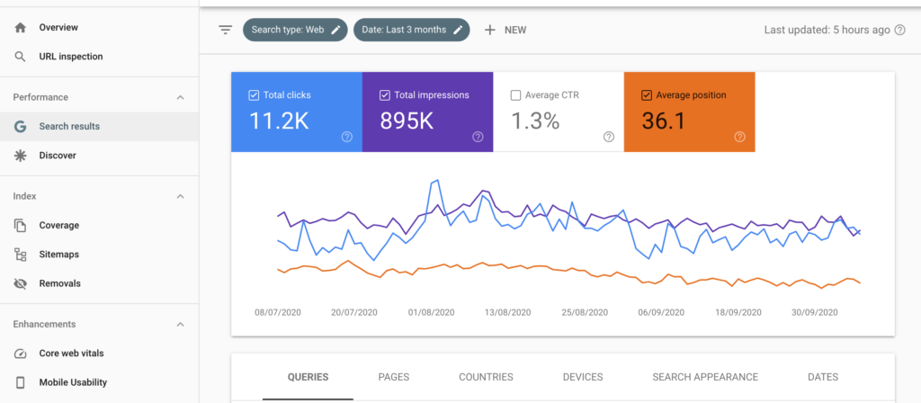Open URL inspection from sidebar
Screen dimensions: 921x403
pyautogui.click(x=71, y=57)
